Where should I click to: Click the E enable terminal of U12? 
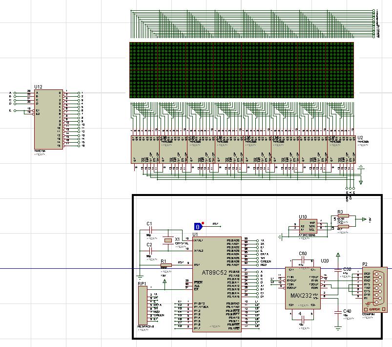pyautogui.click(x=15, y=110)
